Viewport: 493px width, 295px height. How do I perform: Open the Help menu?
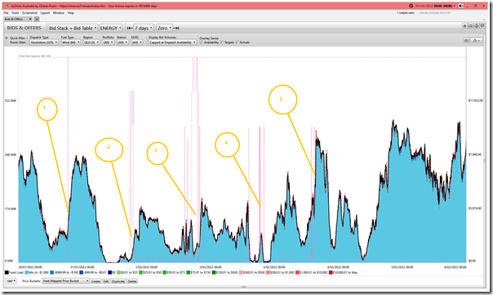tap(71, 13)
